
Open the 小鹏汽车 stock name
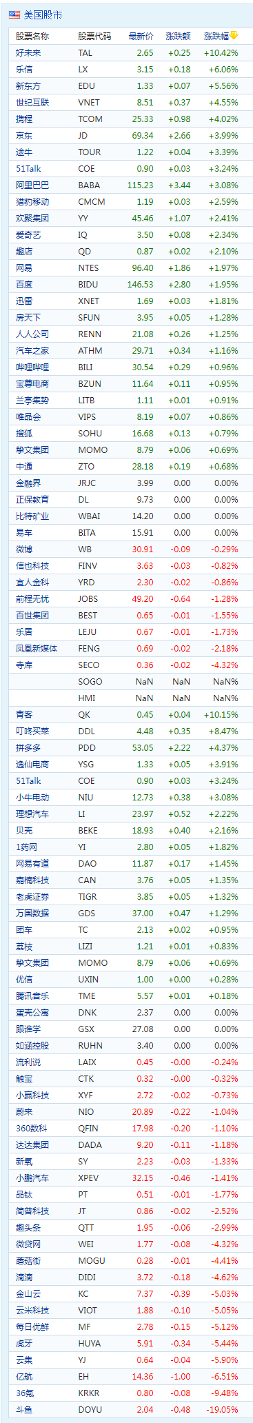click(32, 1178)
